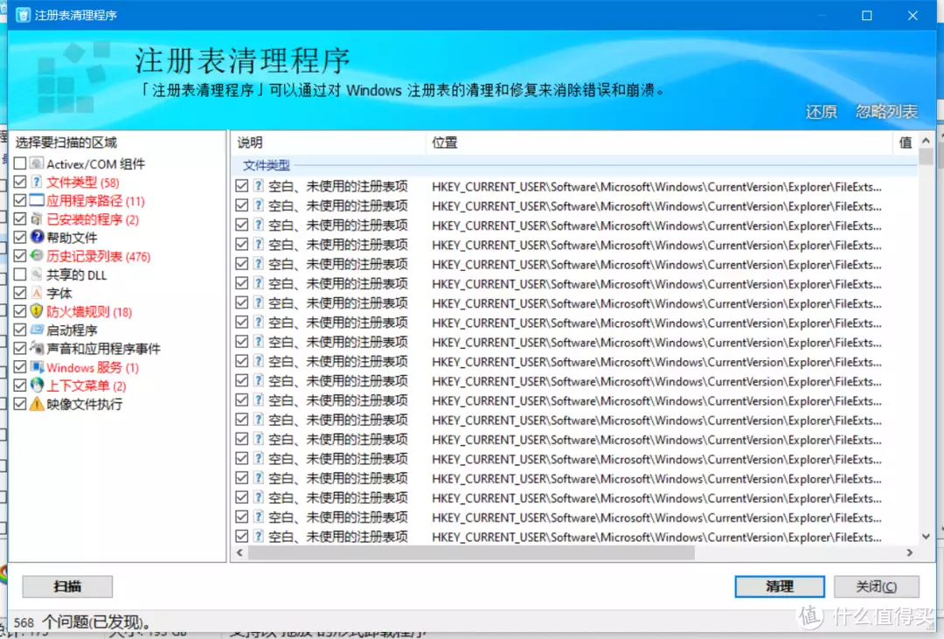This screenshot has height=639, width=944.
Task: Enable the 共享的 DLL checkbox
Action: (x=20, y=274)
